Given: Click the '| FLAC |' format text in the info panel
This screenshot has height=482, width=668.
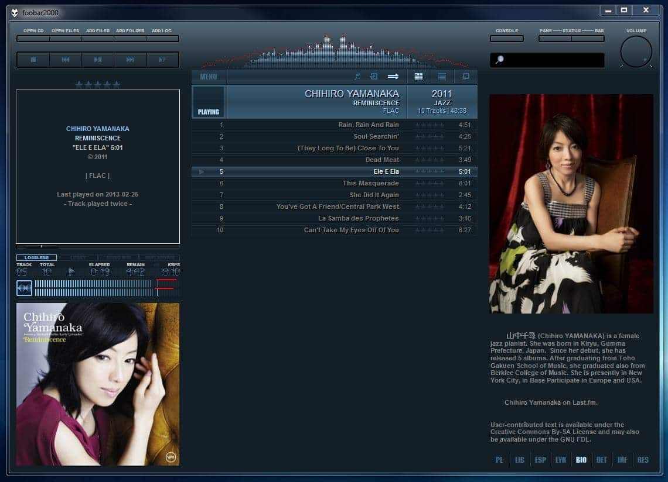Looking at the screenshot, I should coord(97,175).
